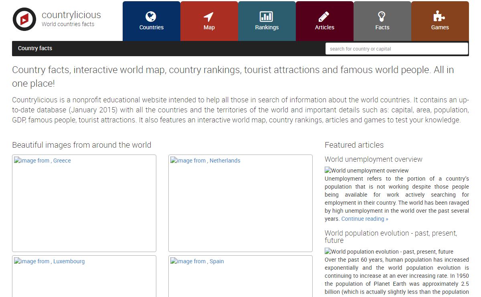Click the arrow icon in Map tab
481x297 pixels.
pos(209,16)
